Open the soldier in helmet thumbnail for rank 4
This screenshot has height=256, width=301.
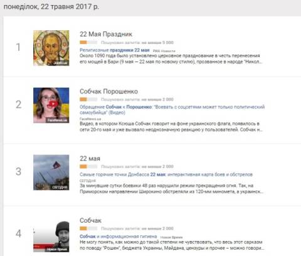click(x=51, y=237)
